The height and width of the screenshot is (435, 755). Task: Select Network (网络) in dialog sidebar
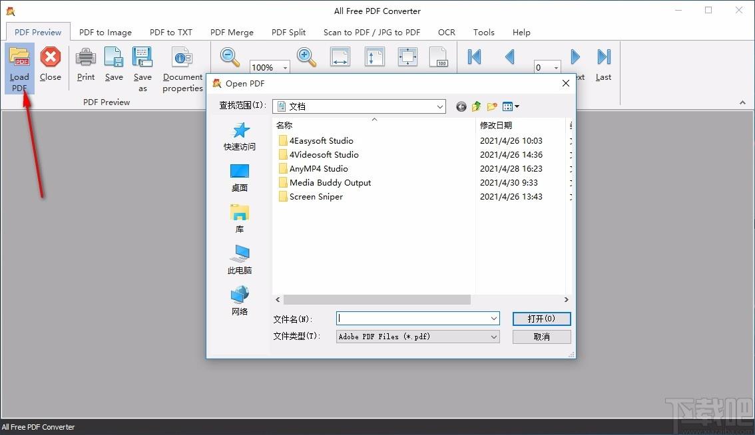(x=239, y=301)
